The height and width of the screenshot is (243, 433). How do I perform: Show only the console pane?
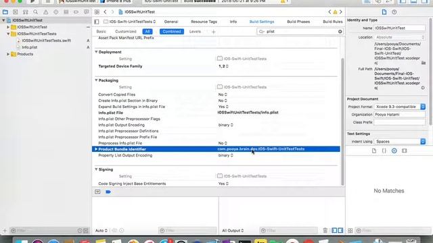click(x=340, y=230)
